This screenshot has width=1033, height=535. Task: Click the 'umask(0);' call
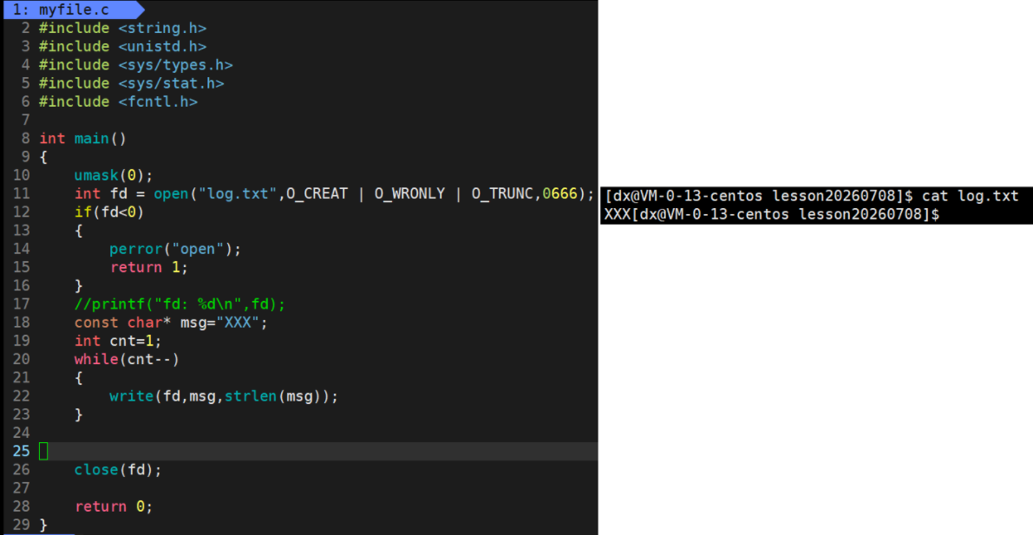tap(114, 176)
